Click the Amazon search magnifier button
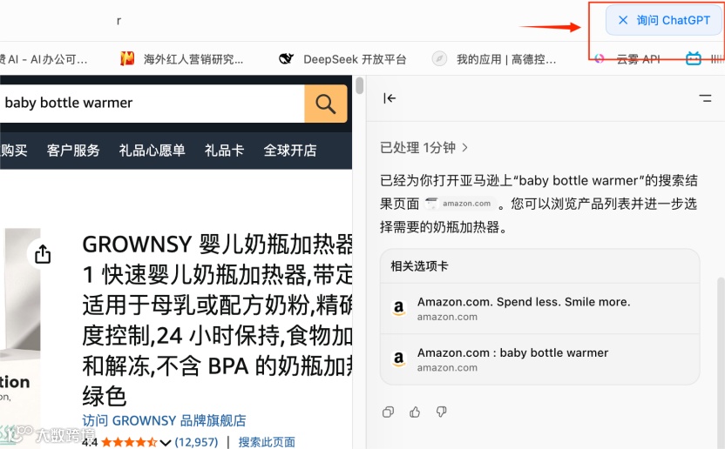Screen dimensions: 725x449 pyautogui.click(x=326, y=104)
